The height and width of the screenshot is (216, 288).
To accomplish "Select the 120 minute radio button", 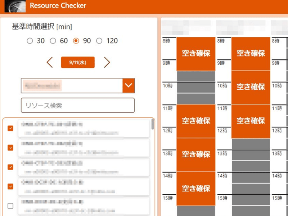I will [99, 41].
